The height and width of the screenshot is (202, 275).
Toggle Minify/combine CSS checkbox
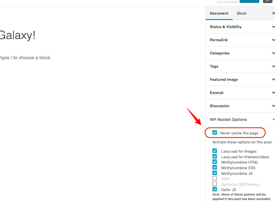tap(215, 167)
